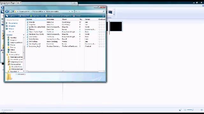Select the Música de muestra breadcrumb segment

coord(52,11)
